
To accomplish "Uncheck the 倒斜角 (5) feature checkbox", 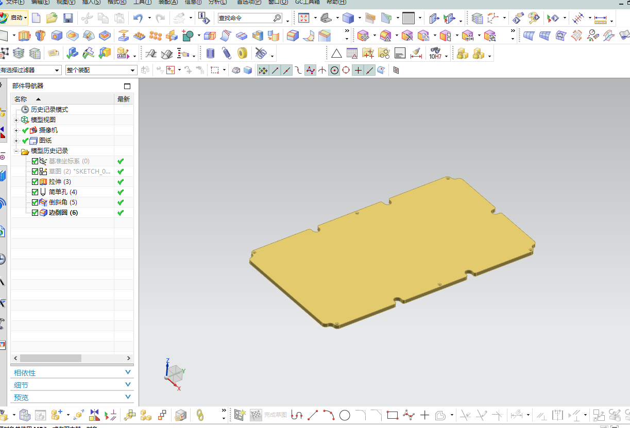I will [x=35, y=202].
